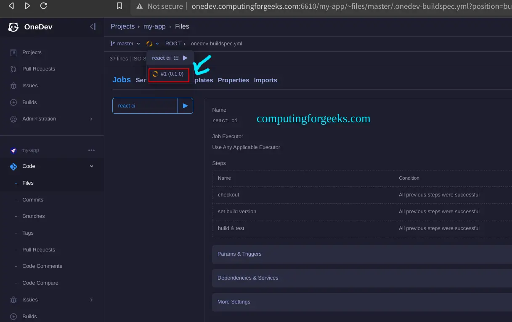Open the Imports tab
This screenshot has height=322, width=512.
(265, 80)
